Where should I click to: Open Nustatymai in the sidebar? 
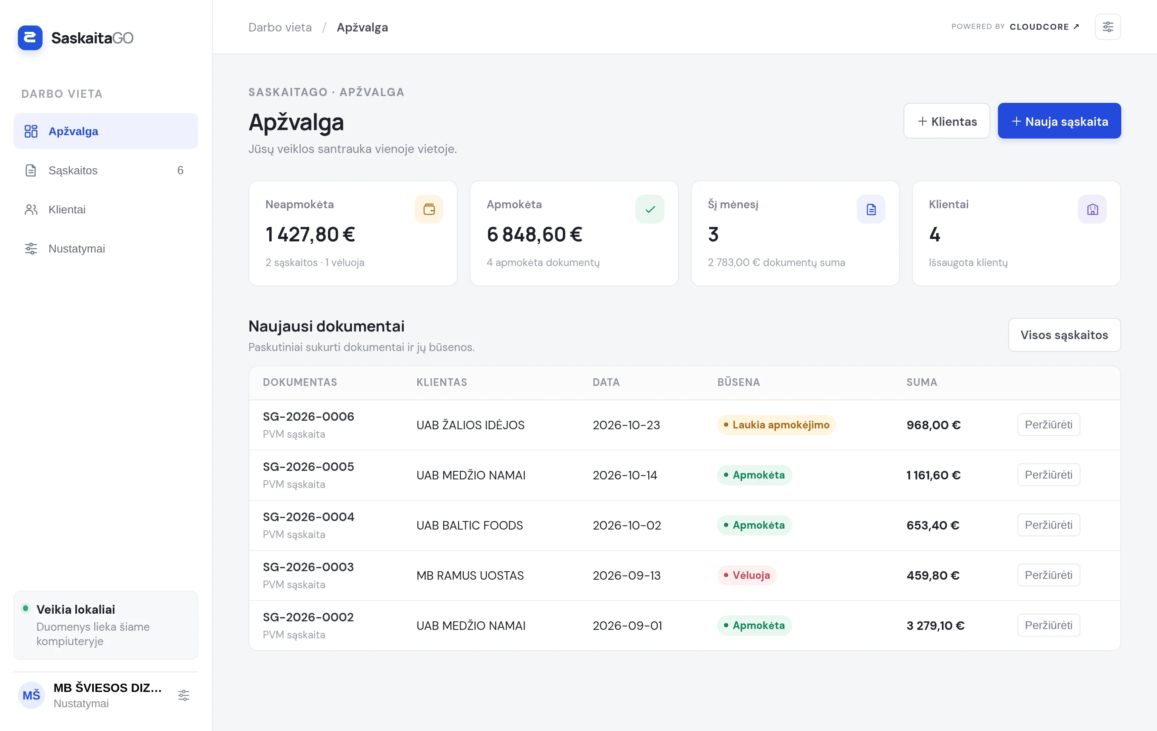[106, 249]
